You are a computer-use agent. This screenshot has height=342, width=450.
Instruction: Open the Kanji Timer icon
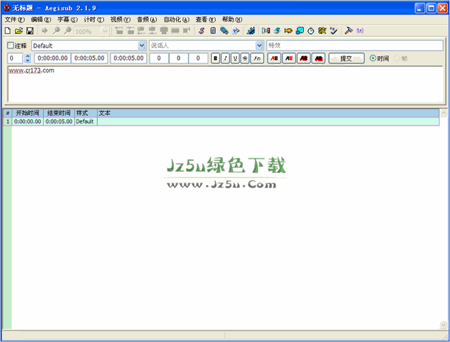[x=322, y=31]
